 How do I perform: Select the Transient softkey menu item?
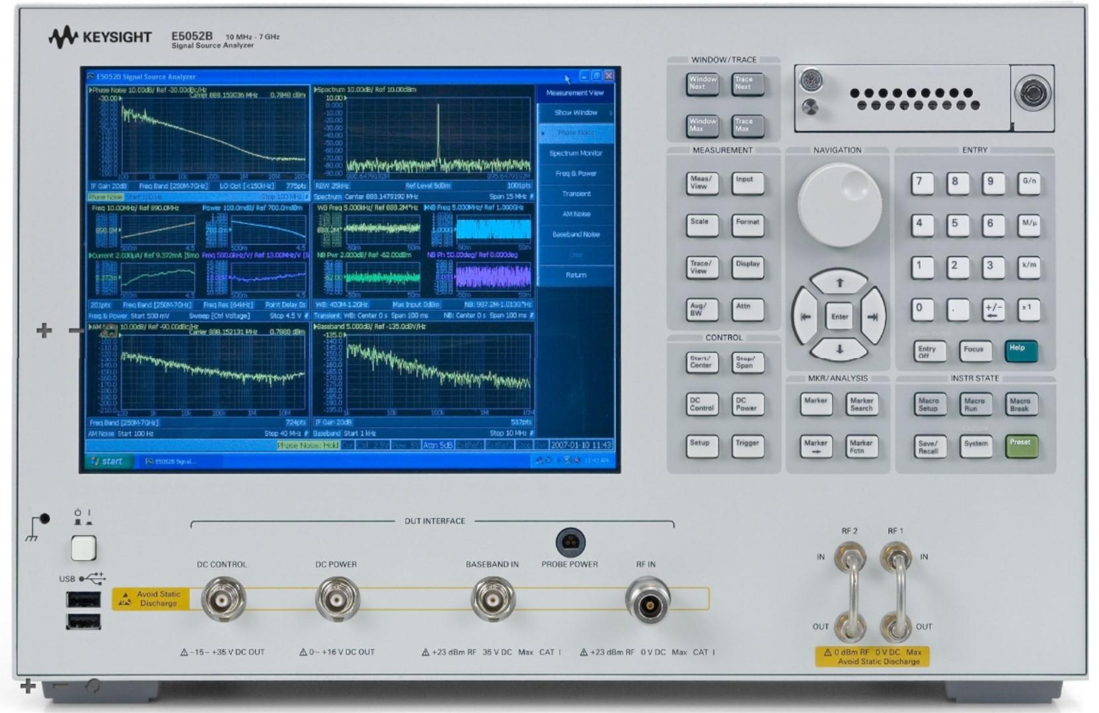[576, 194]
